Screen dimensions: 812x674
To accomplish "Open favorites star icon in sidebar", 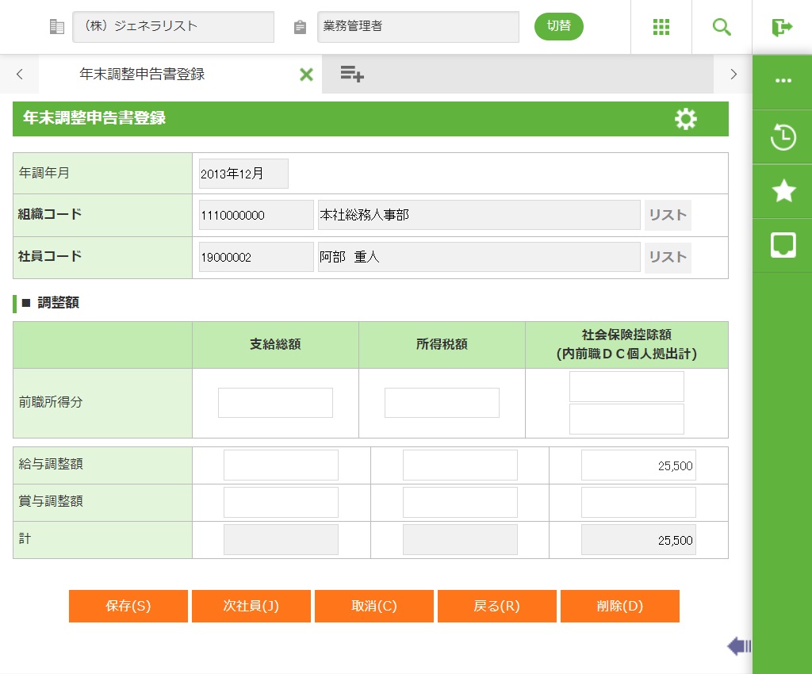I will pyautogui.click(x=783, y=191).
